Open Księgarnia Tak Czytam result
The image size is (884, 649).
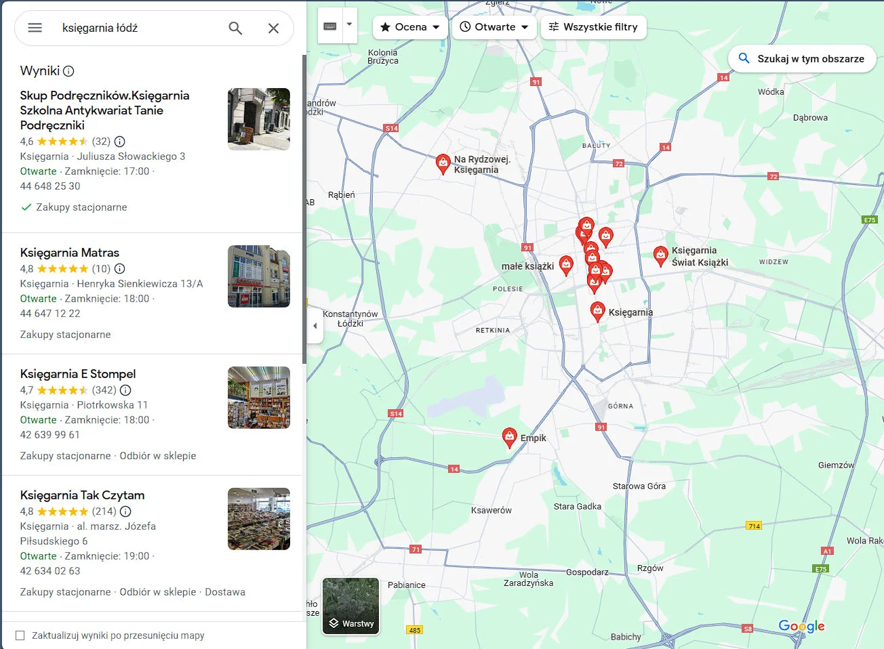(83, 495)
